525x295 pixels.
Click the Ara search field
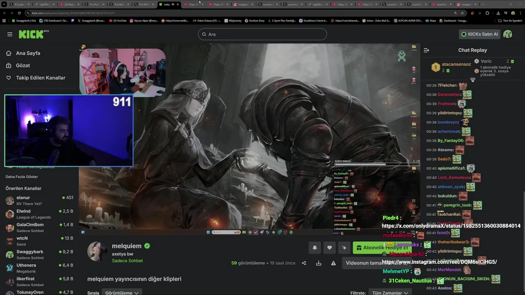pos(262,34)
